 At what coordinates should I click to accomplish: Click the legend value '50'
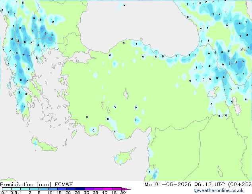[x=123, y=192]
